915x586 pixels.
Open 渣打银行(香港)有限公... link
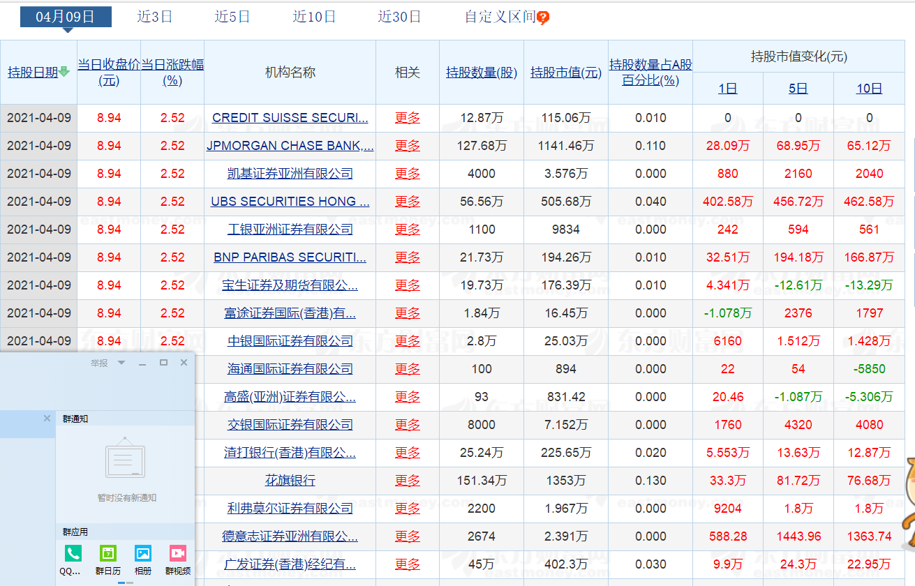290,453
